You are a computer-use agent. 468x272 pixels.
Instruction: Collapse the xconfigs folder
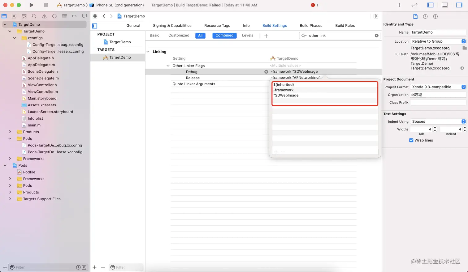pos(15,38)
